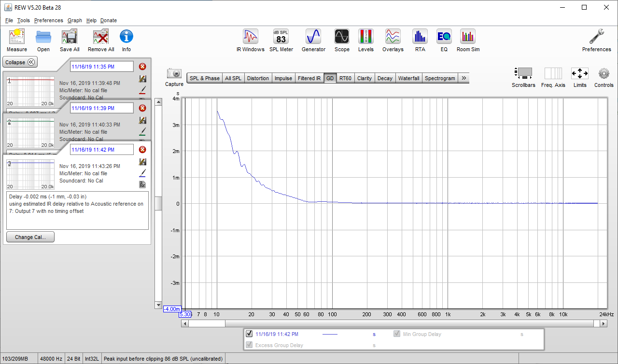Switch to Decay tab
This screenshot has width=618, height=364.
[385, 78]
